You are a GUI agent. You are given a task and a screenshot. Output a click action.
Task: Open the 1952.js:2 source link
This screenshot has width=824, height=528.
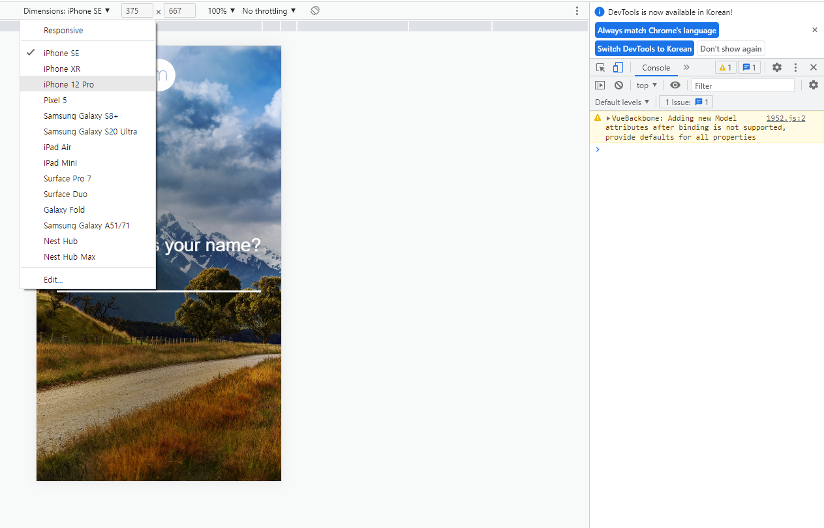click(786, 118)
